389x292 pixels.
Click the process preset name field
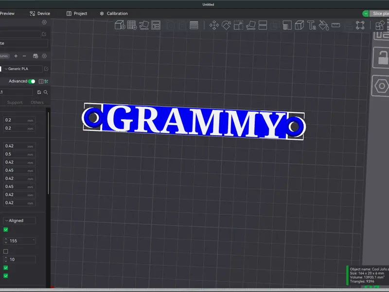pos(16,92)
